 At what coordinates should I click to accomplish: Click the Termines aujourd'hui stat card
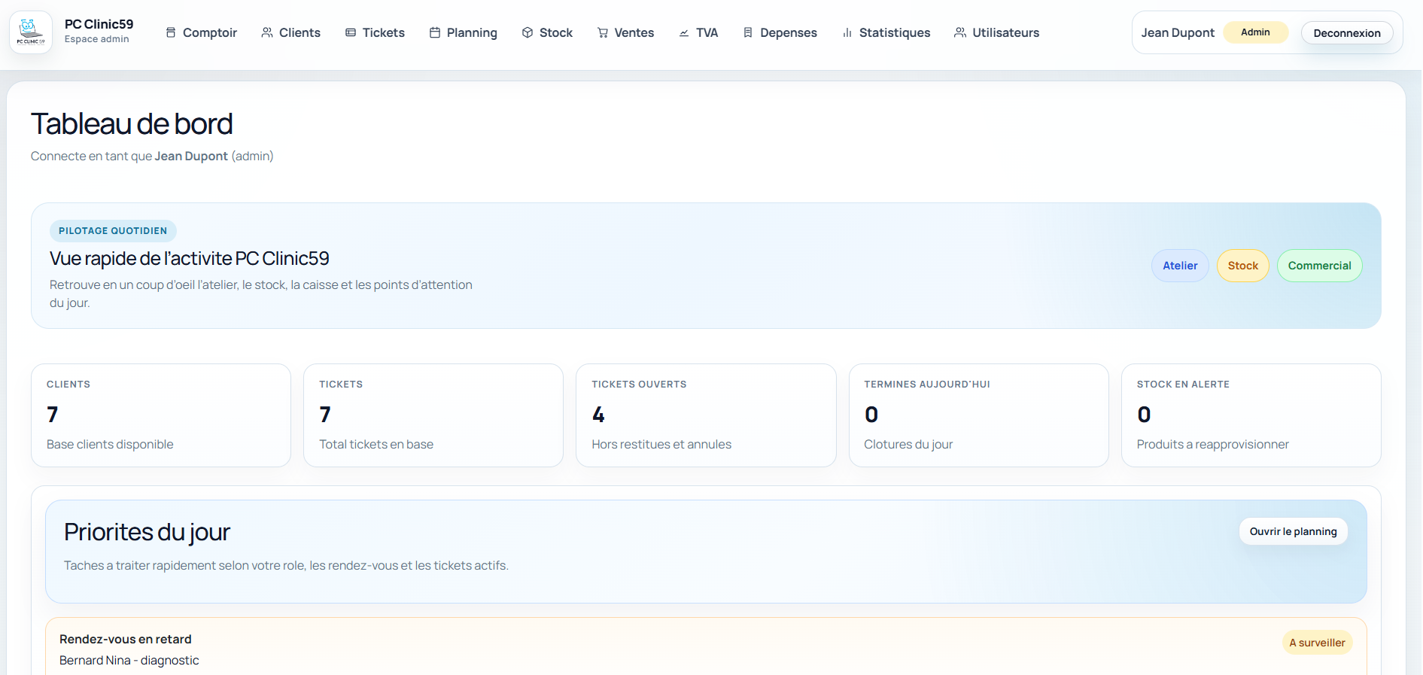click(x=978, y=415)
